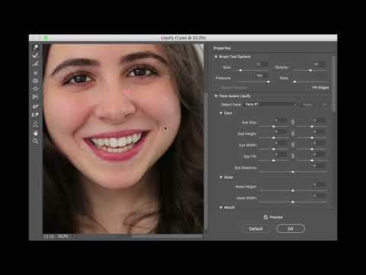The height and width of the screenshot is (275, 366).
Task: Collapse the Face-Aware Liquify section
Action: [x=216, y=96]
